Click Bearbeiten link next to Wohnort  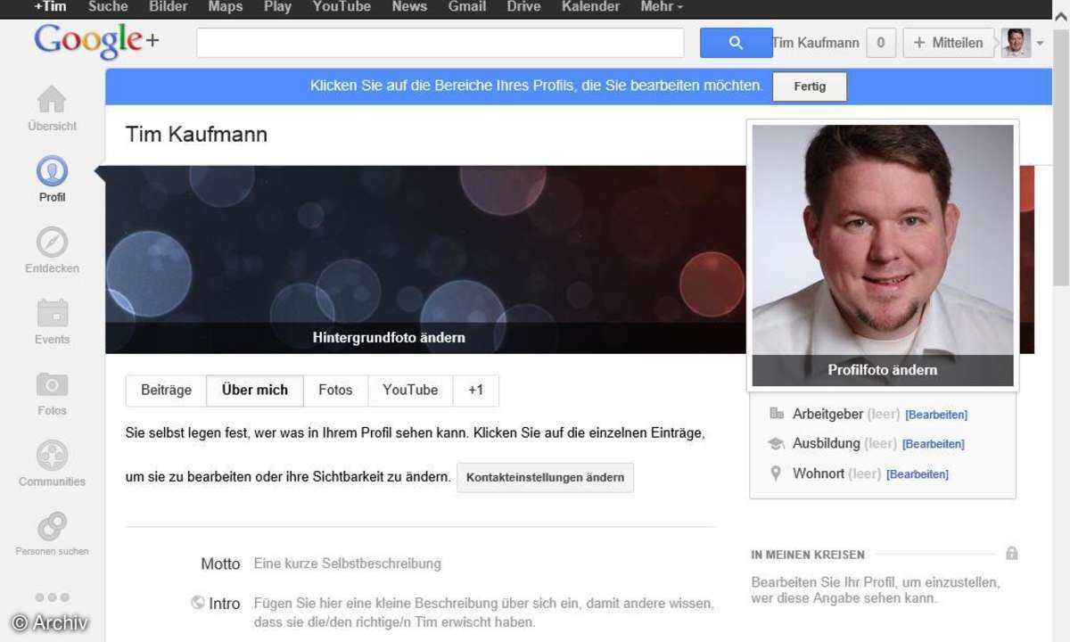[918, 474]
